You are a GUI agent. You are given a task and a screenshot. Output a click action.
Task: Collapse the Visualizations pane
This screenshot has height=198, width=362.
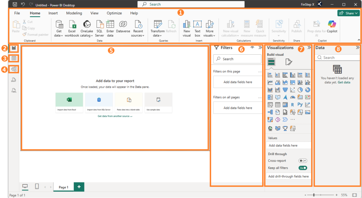309,48
